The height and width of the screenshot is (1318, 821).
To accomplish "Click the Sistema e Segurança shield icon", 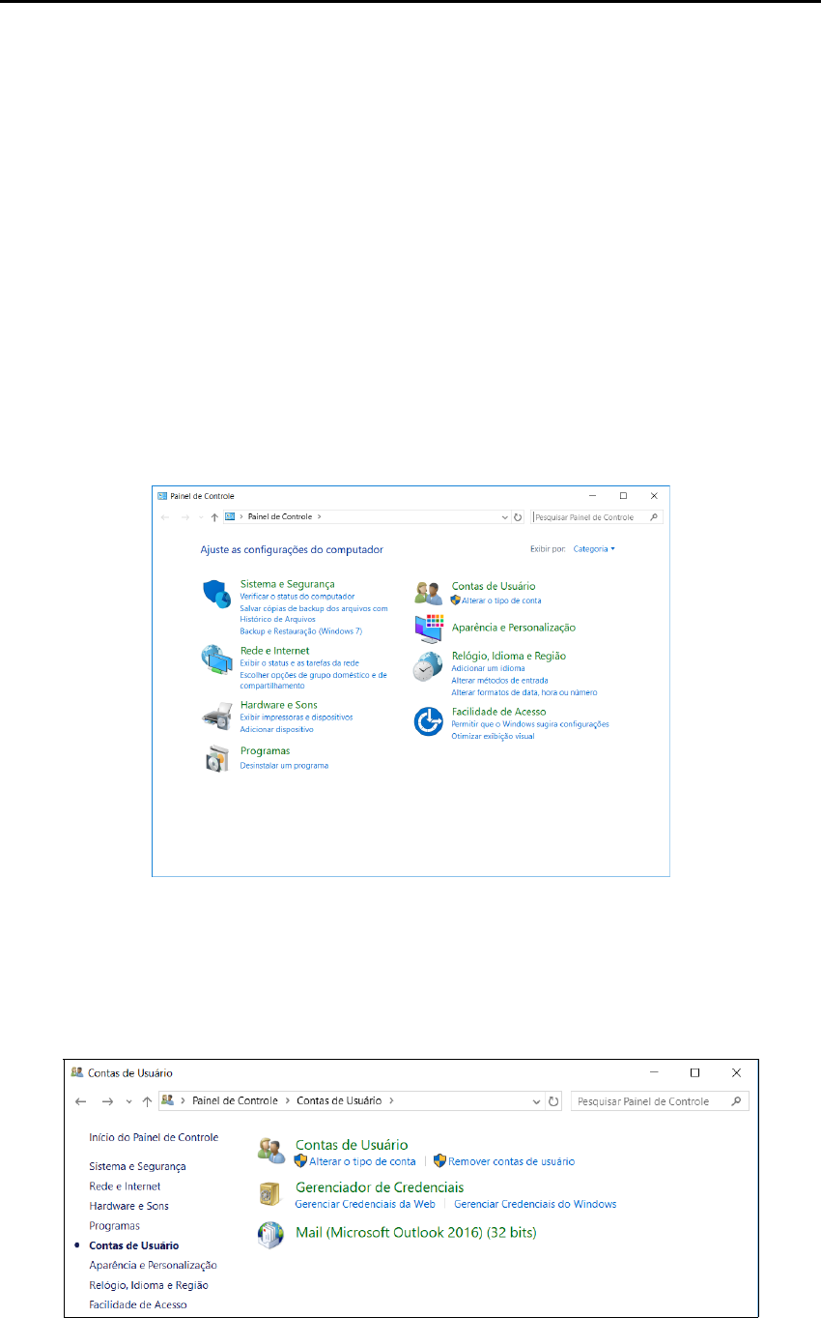I will pyautogui.click(x=216, y=593).
